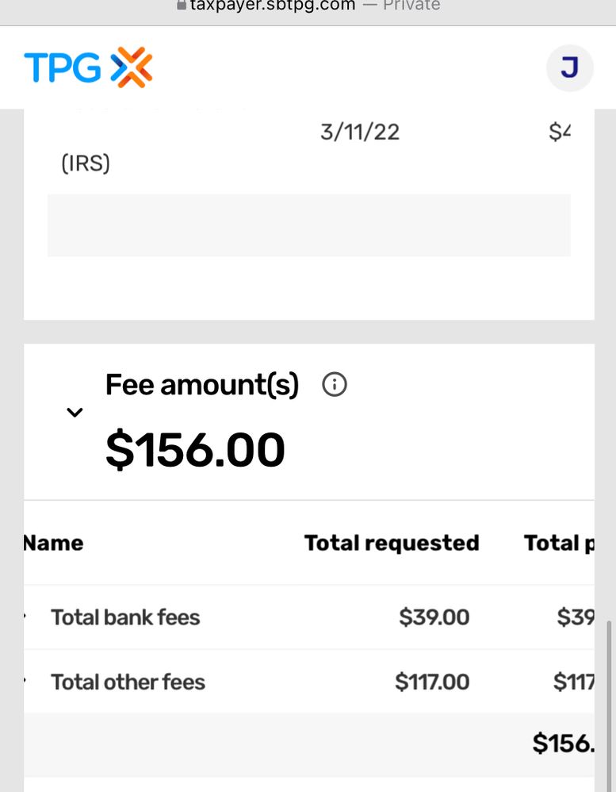Click the $117.00 requested other fees
The image size is (616, 792).
point(432,682)
